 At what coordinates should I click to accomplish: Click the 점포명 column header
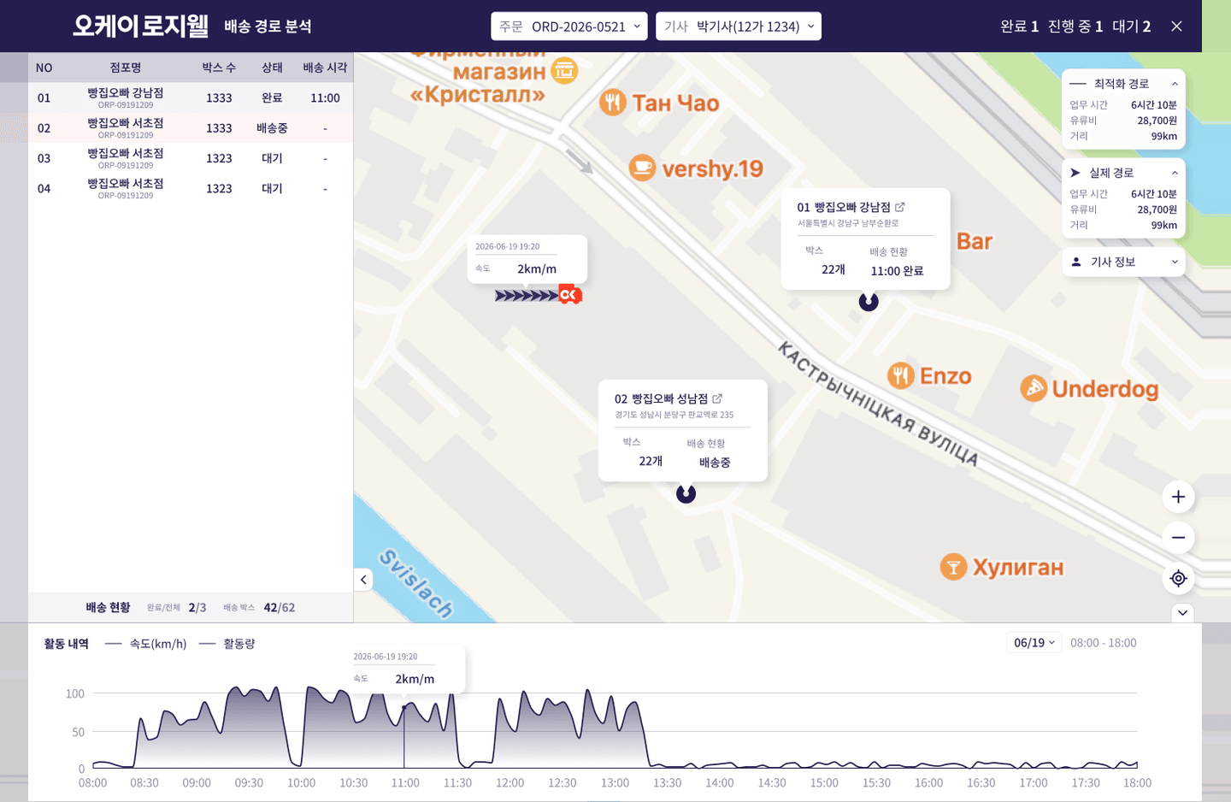coord(126,68)
